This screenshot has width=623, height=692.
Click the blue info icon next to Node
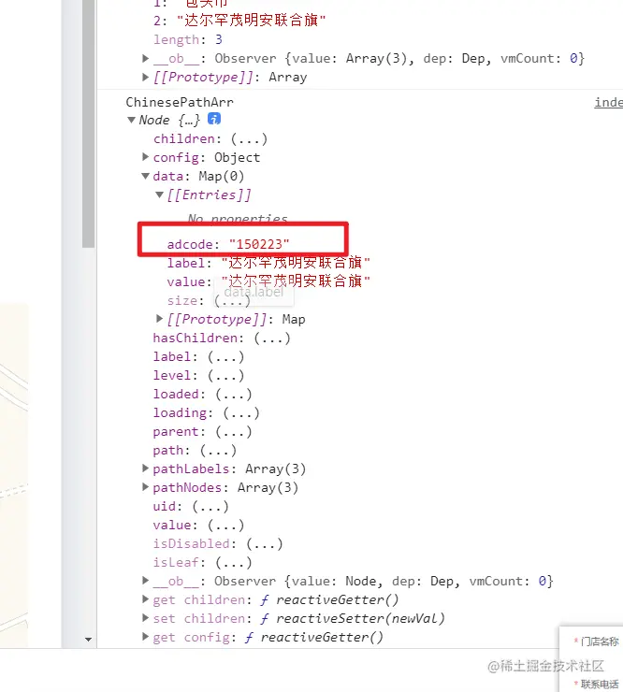point(214,119)
